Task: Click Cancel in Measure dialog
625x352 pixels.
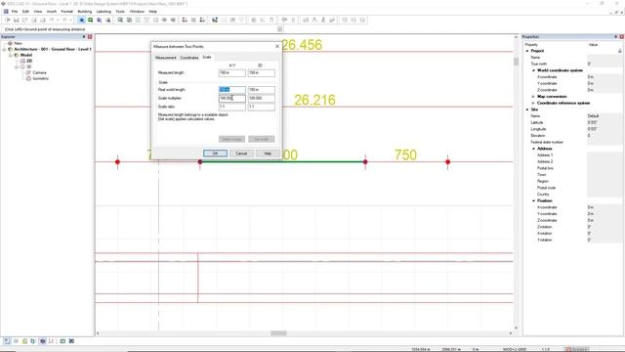Action: (x=241, y=154)
